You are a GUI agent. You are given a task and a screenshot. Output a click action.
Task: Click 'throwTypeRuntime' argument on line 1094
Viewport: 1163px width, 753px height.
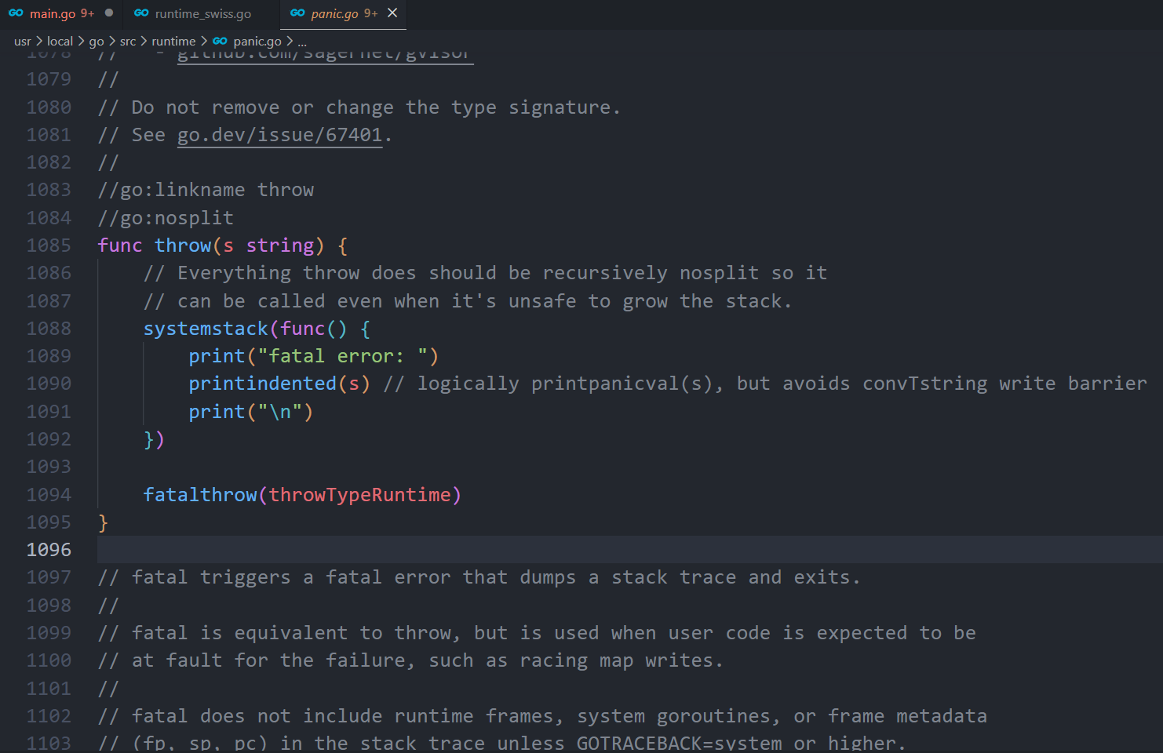[360, 495]
